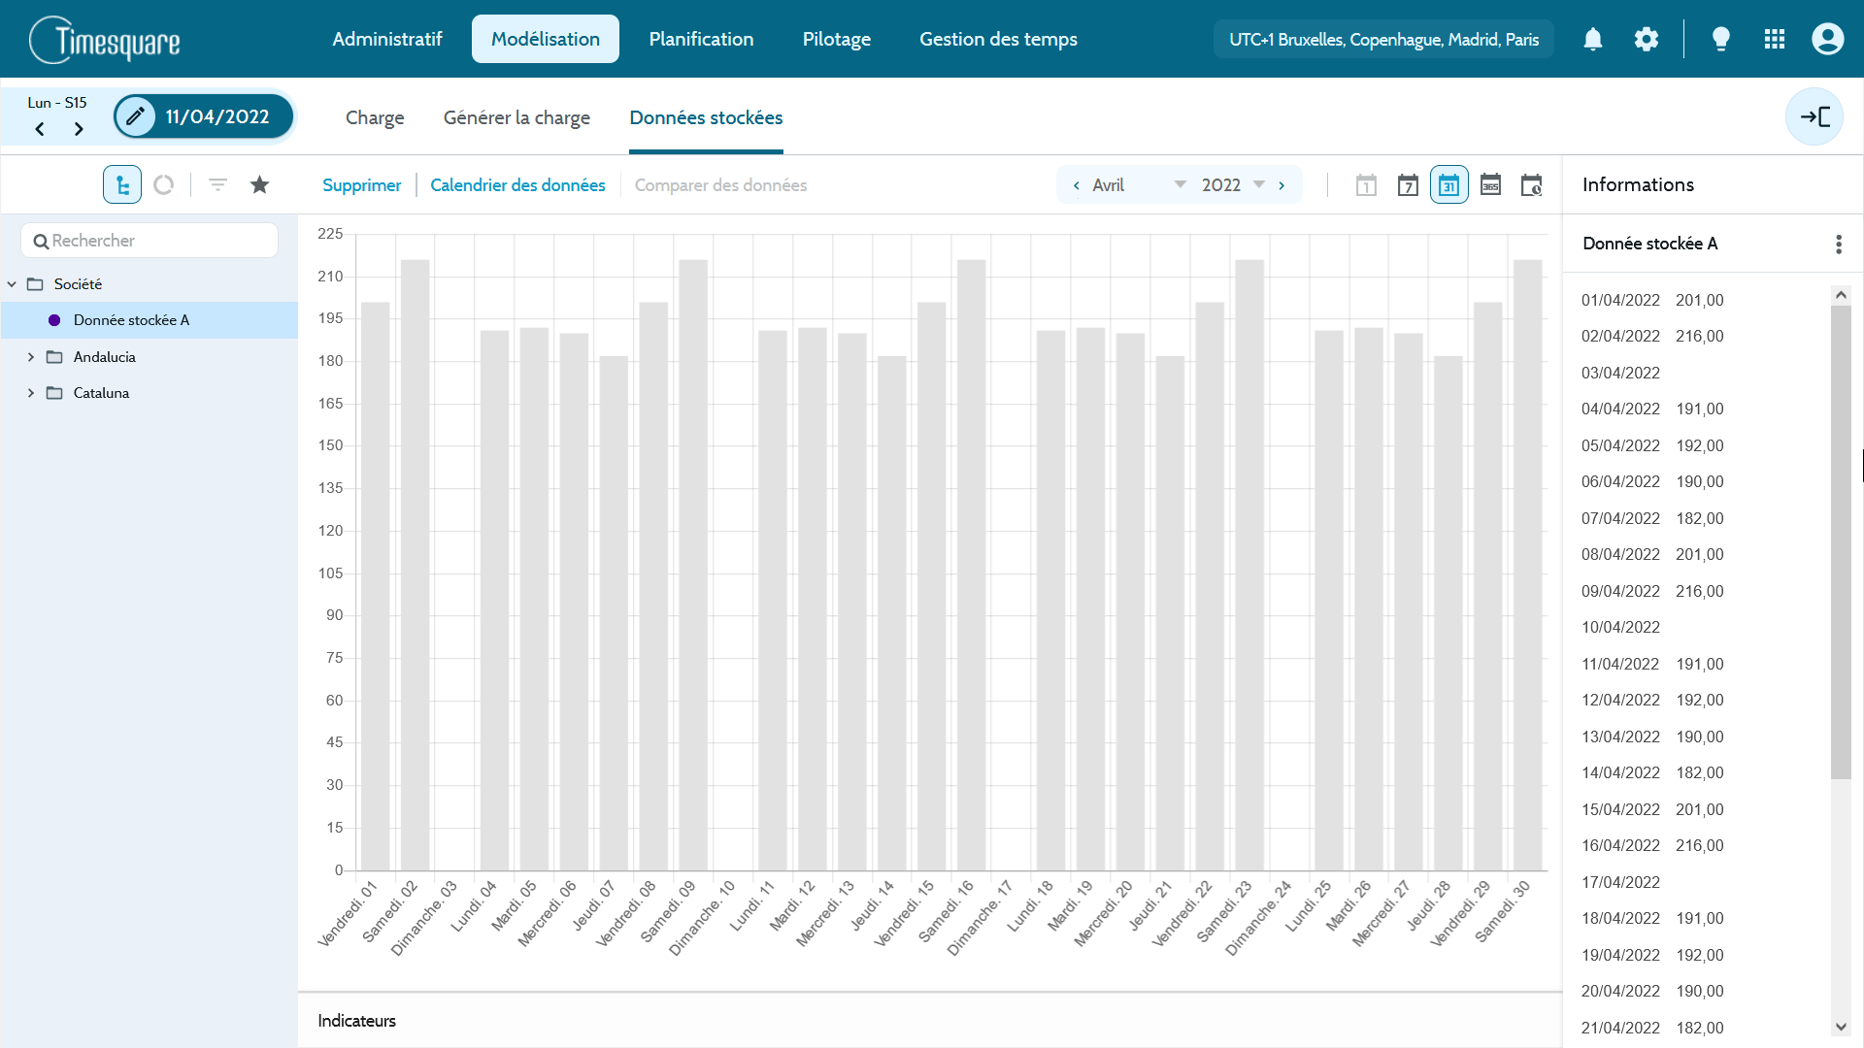The height and width of the screenshot is (1048, 1864).
Task: Open Calendrier des données
Action: point(517,184)
